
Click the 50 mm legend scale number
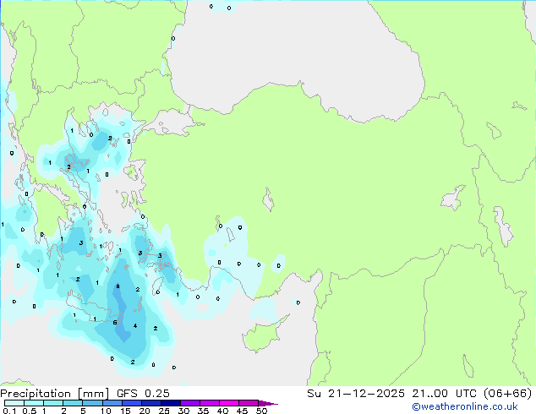point(262,411)
